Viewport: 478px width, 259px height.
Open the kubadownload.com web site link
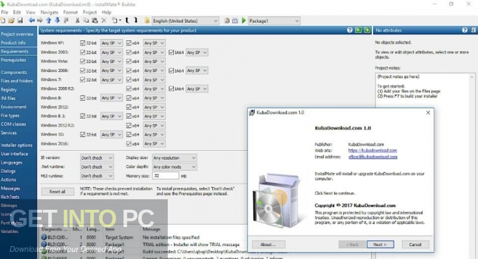point(372,151)
